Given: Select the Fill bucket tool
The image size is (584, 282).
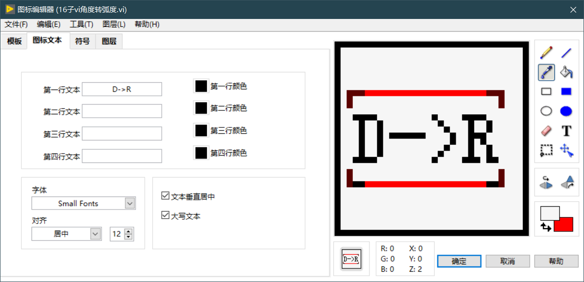Looking at the screenshot, I should coord(565,72).
